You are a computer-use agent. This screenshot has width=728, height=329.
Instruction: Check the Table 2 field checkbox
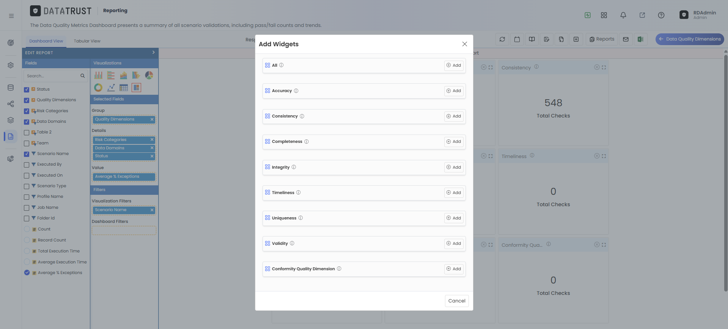point(27,132)
